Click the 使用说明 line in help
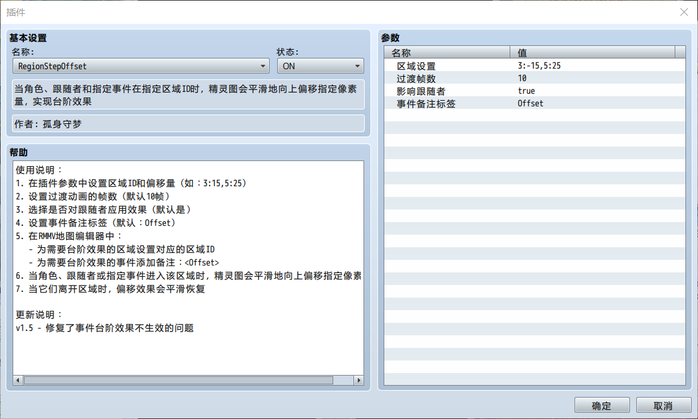This screenshot has height=419, width=698. pyautogui.click(x=38, y=170)
